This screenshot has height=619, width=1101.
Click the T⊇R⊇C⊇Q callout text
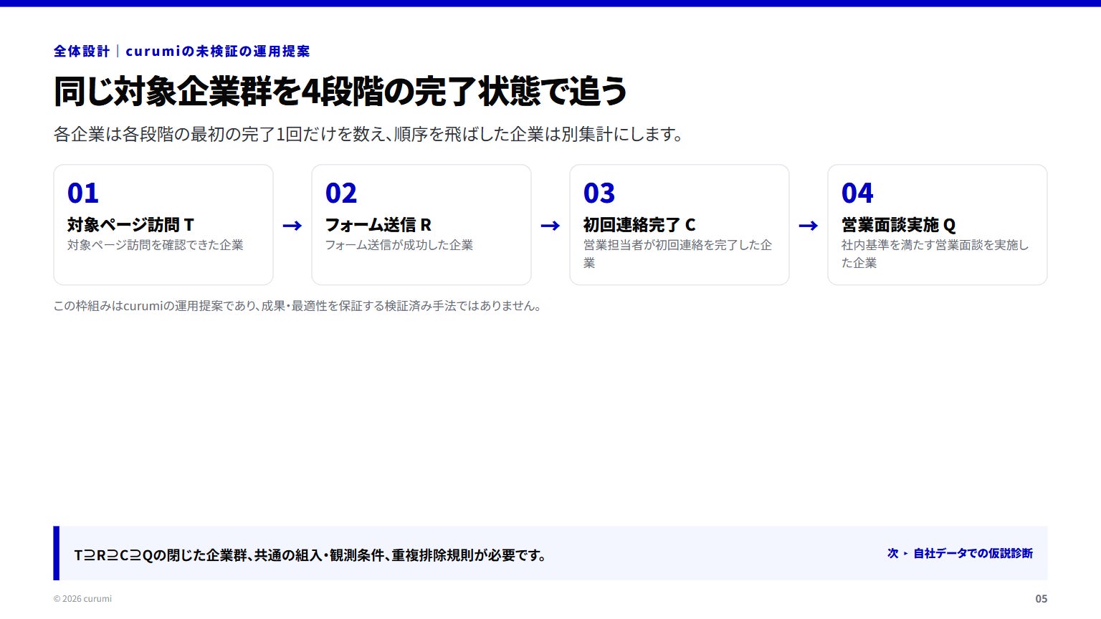click(311, 555)
